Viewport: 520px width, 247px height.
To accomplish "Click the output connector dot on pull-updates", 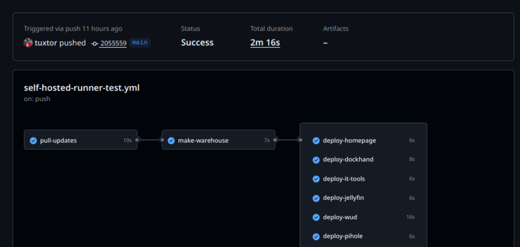I will point(137,140).
